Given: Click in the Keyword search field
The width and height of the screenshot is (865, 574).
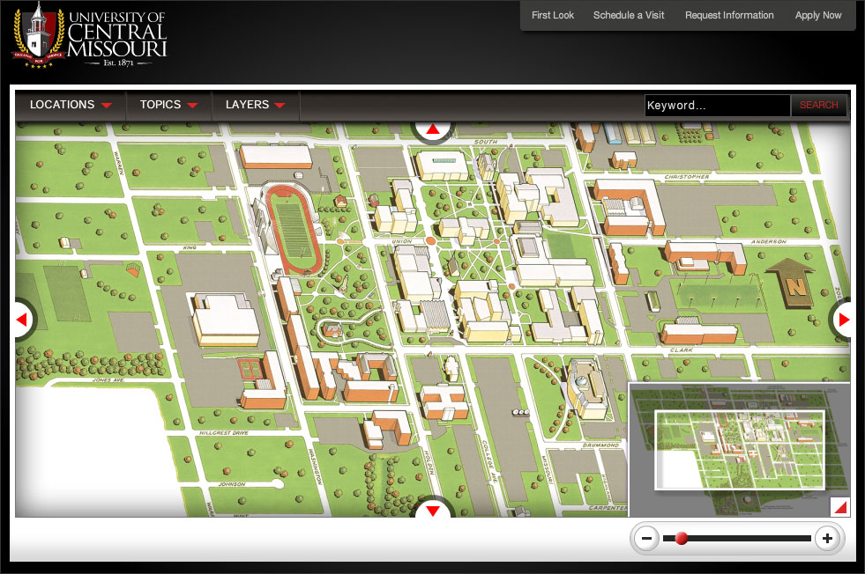Looking at the screenshot, I should click(717, 106).
